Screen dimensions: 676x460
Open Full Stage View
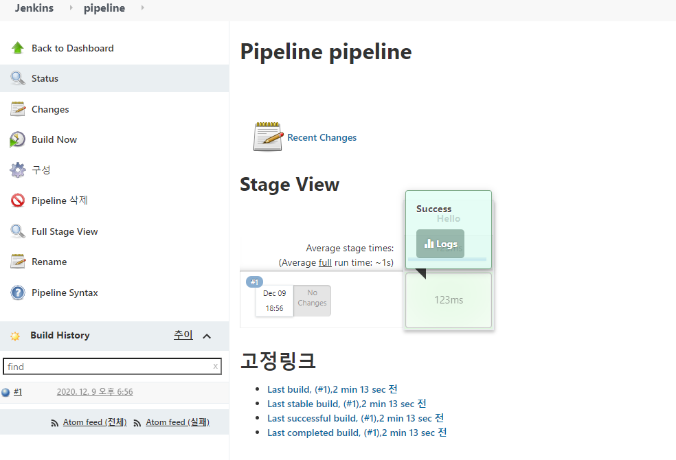pos(65,231)
